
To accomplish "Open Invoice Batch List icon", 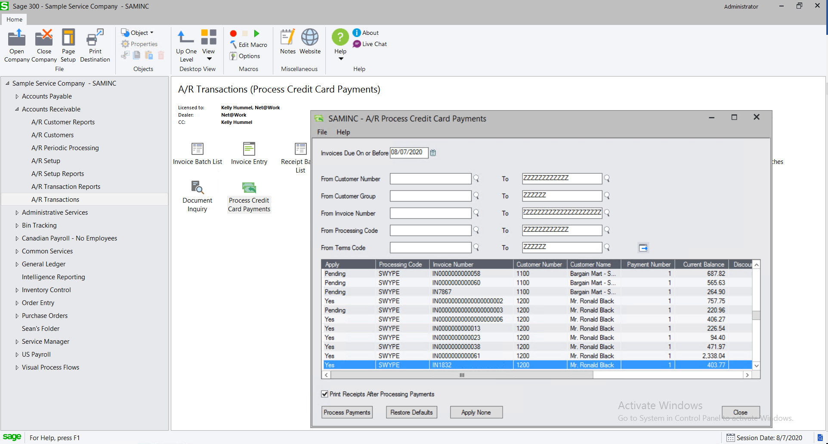I will coord(198,154).
